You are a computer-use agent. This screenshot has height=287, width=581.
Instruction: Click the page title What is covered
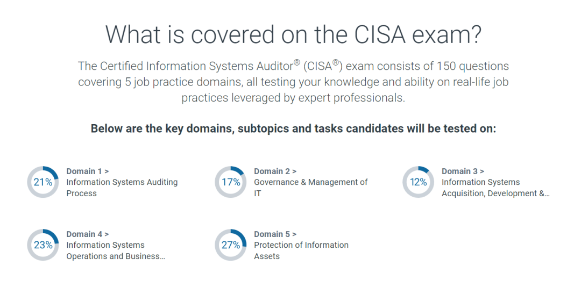point(293,35)
